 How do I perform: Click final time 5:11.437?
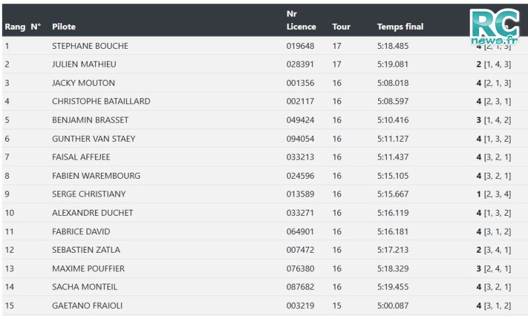[x=393, y=157]
